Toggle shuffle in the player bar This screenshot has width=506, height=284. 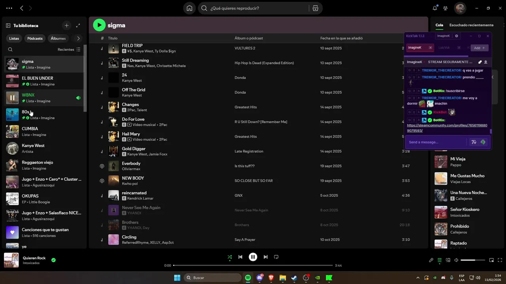[x=230, y=257]
